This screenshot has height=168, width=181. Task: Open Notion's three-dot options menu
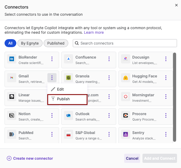click(52, 115)
